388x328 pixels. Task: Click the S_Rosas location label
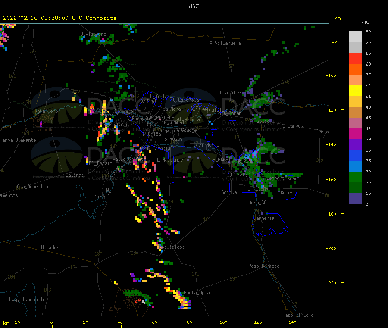click(173, 139)
